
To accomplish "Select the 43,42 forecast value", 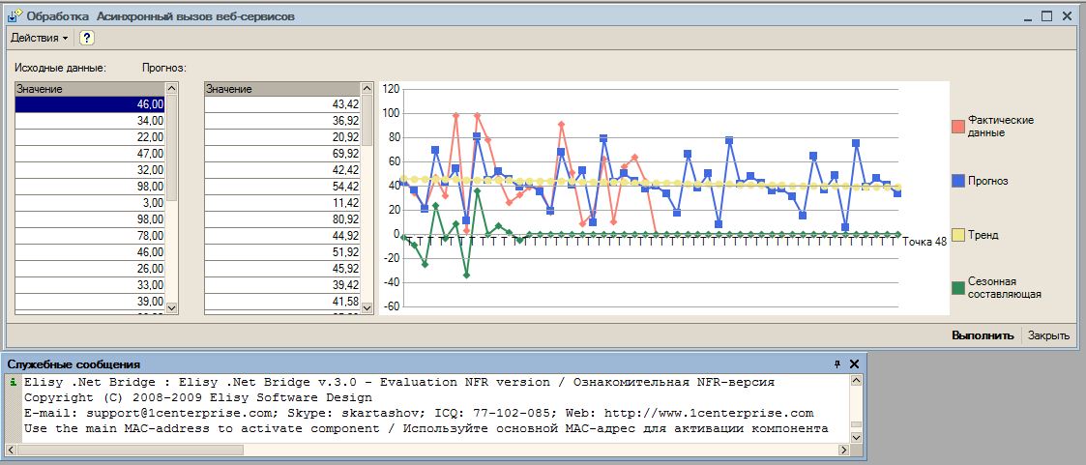I will click(283, 104).
